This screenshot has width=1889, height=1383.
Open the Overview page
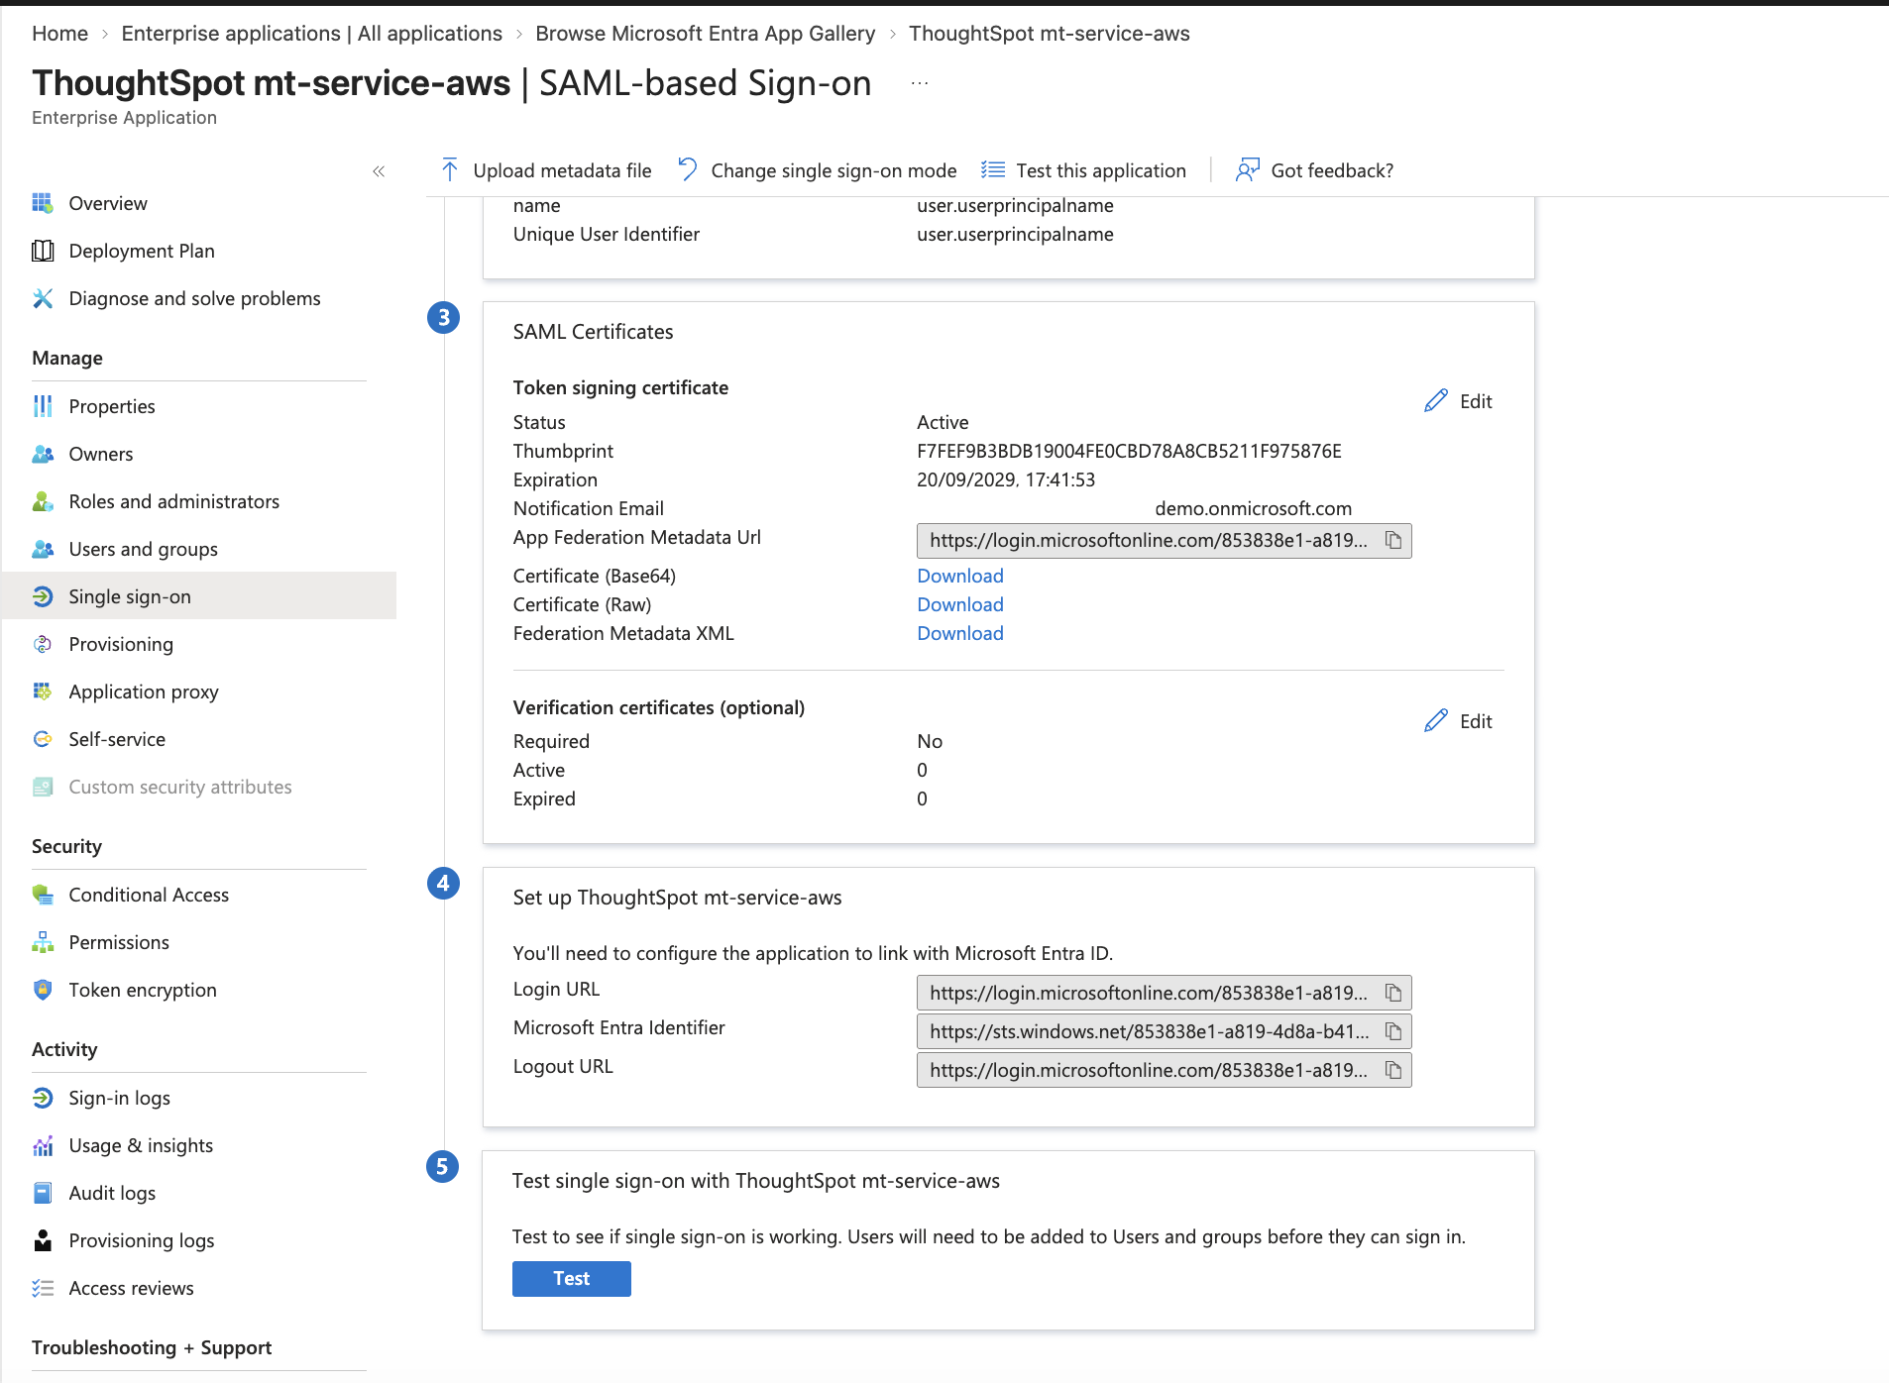(108, 203)
